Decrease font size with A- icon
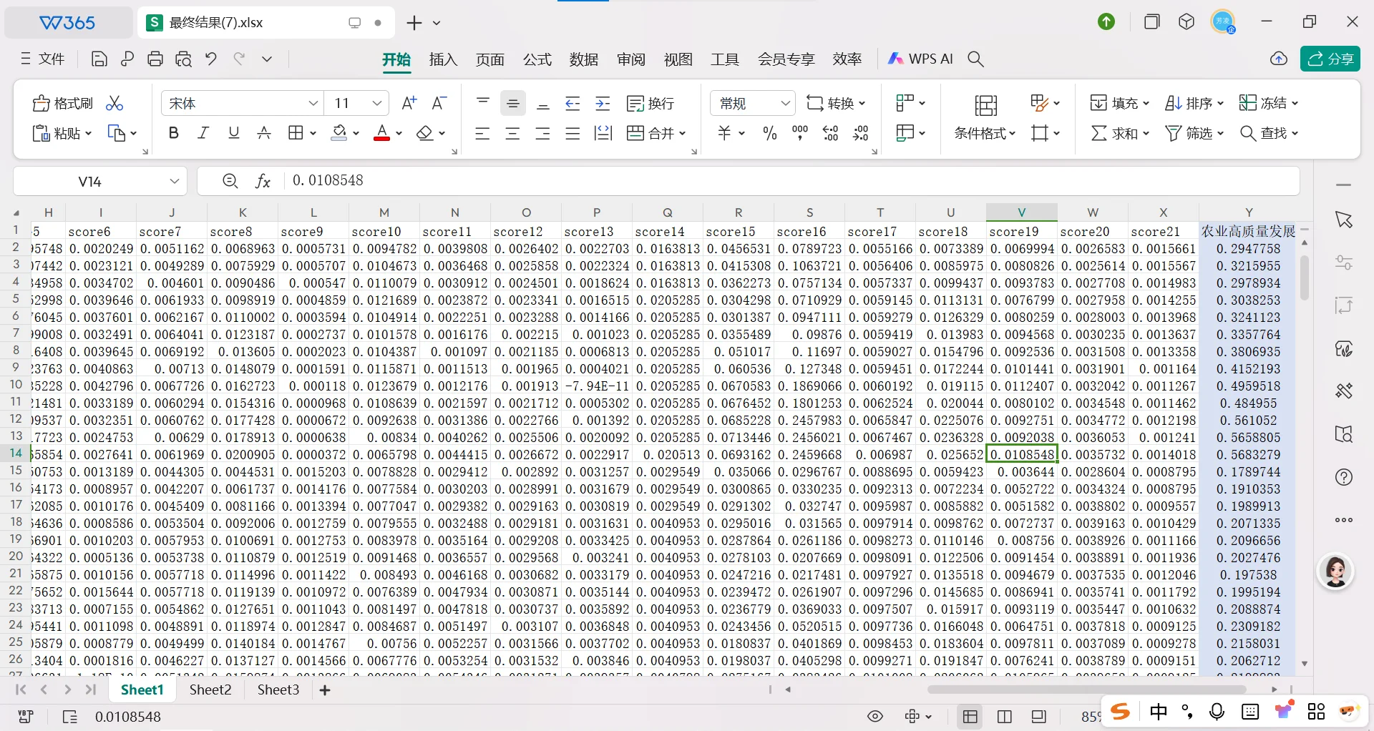This screenshot has height=731, width=1374. (439, 104)
